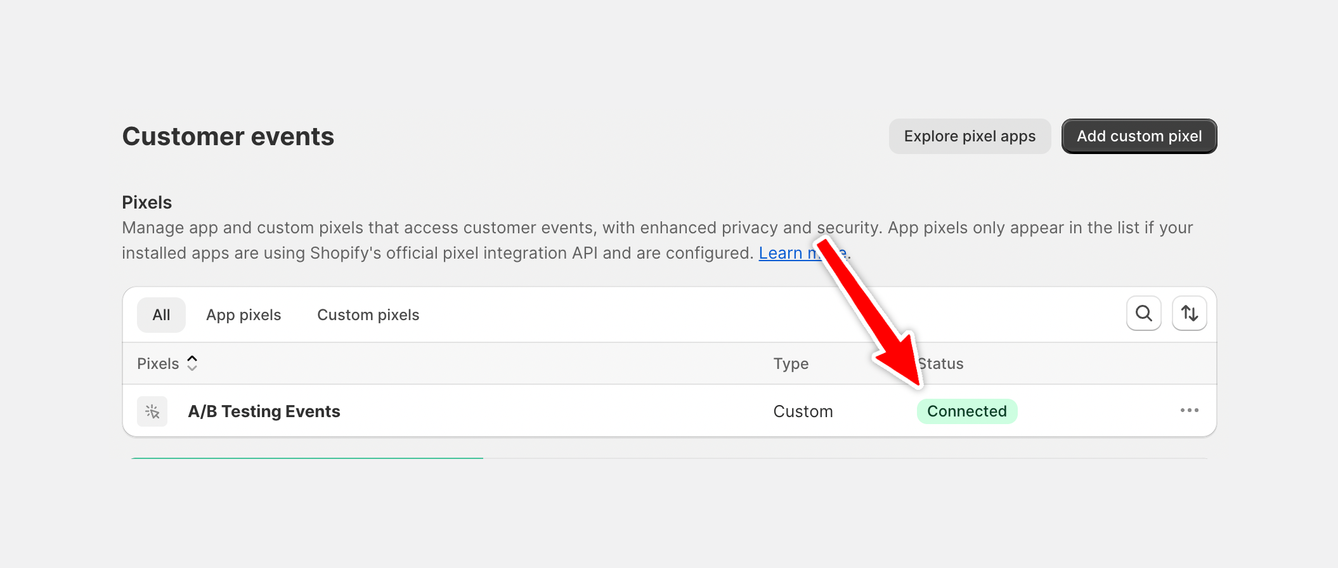Click the Status column header
Image resolution: width=1338 pixels, height=568 pixels.
(941, 364)
